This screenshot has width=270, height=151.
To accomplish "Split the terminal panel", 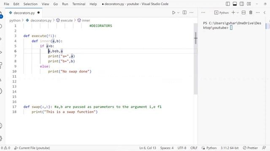I will 243,13.
